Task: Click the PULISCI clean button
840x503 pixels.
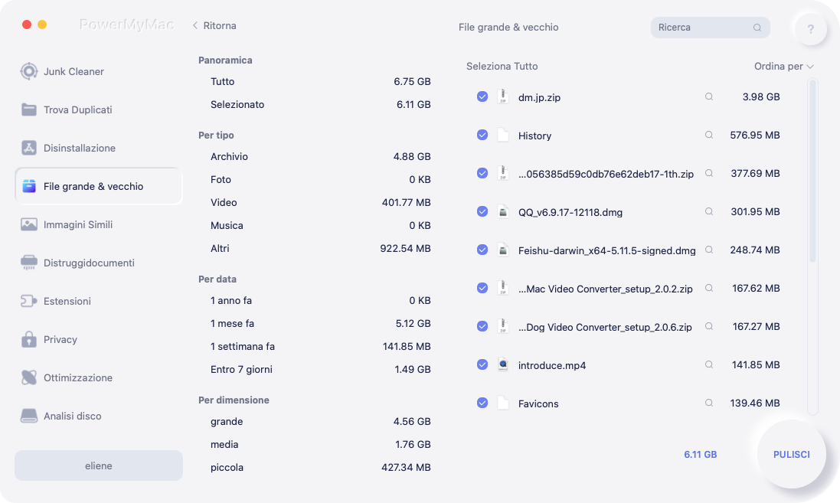Action: tap(791, 454)
